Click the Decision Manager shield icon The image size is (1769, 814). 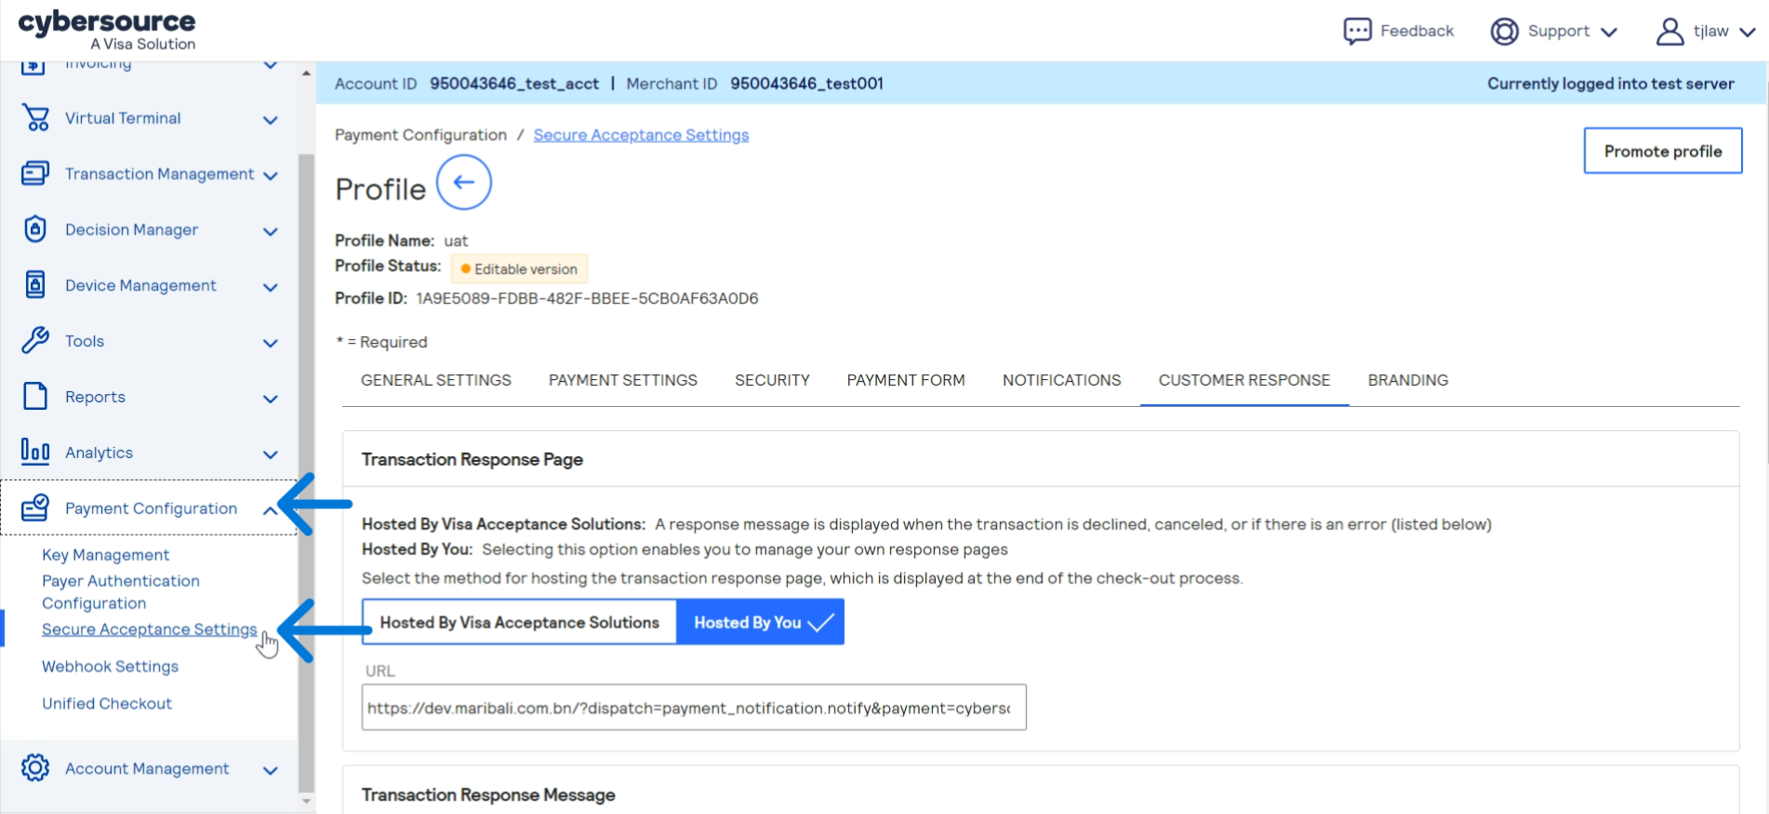click(x=35, y=230)
